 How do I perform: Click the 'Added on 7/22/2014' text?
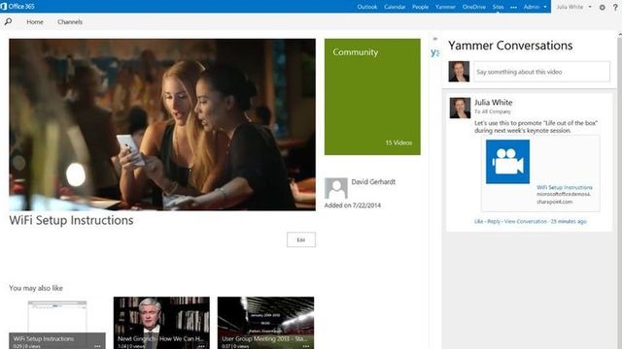353,206
